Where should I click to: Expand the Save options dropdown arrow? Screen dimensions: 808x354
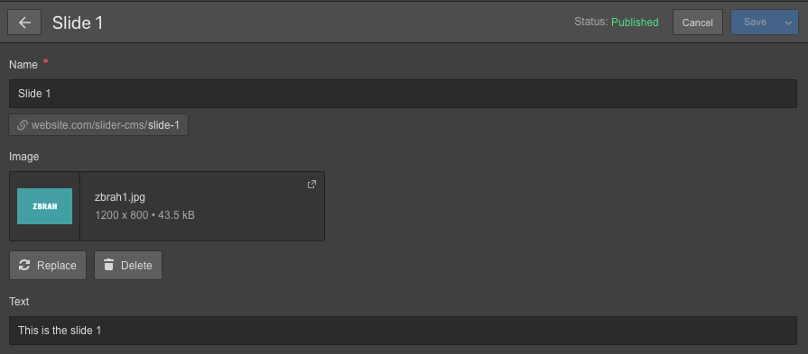788,23
